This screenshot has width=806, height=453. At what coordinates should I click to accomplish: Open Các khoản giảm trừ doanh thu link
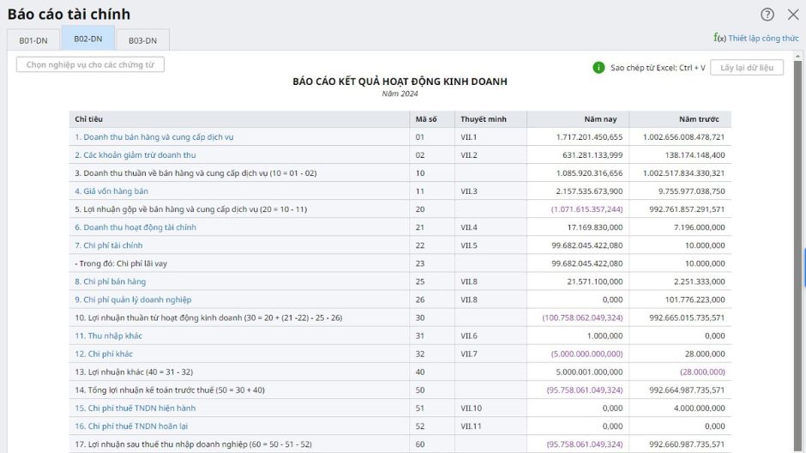[x=135, y=154]
